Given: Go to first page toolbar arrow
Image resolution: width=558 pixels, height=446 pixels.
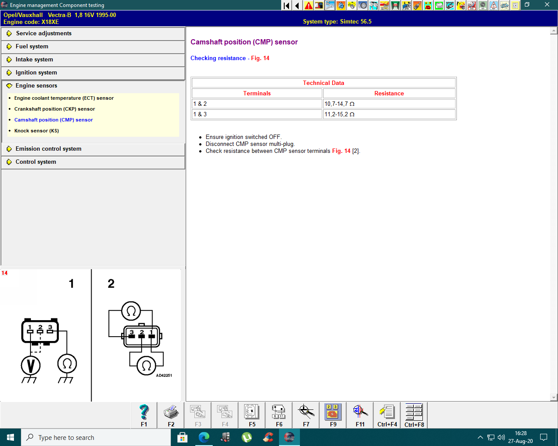Looking at the screenshot, I should coord(286,5).
